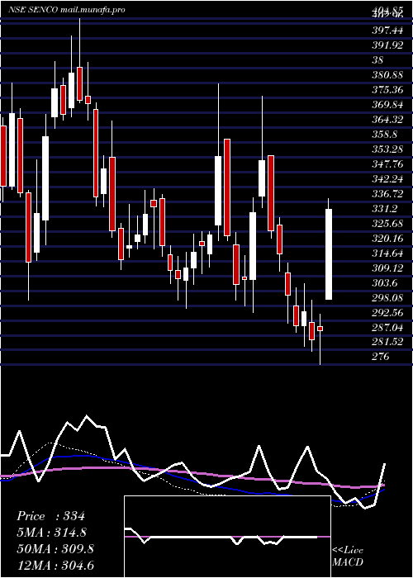
Task: Click the 347.76 price axis label
Action: [x=388, y=164]
